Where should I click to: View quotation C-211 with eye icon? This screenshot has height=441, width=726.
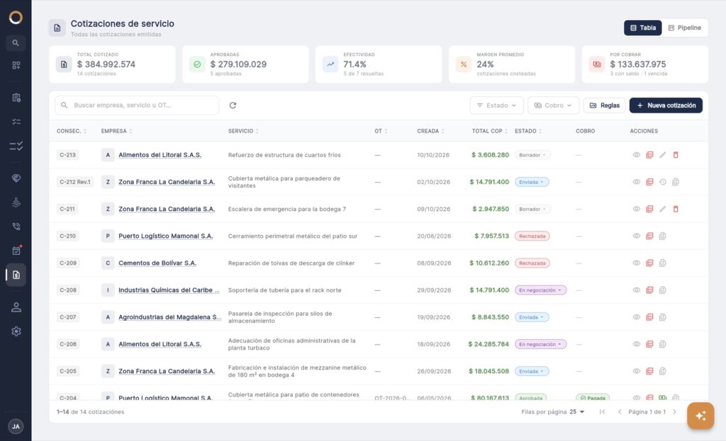[x=637, y=209]
